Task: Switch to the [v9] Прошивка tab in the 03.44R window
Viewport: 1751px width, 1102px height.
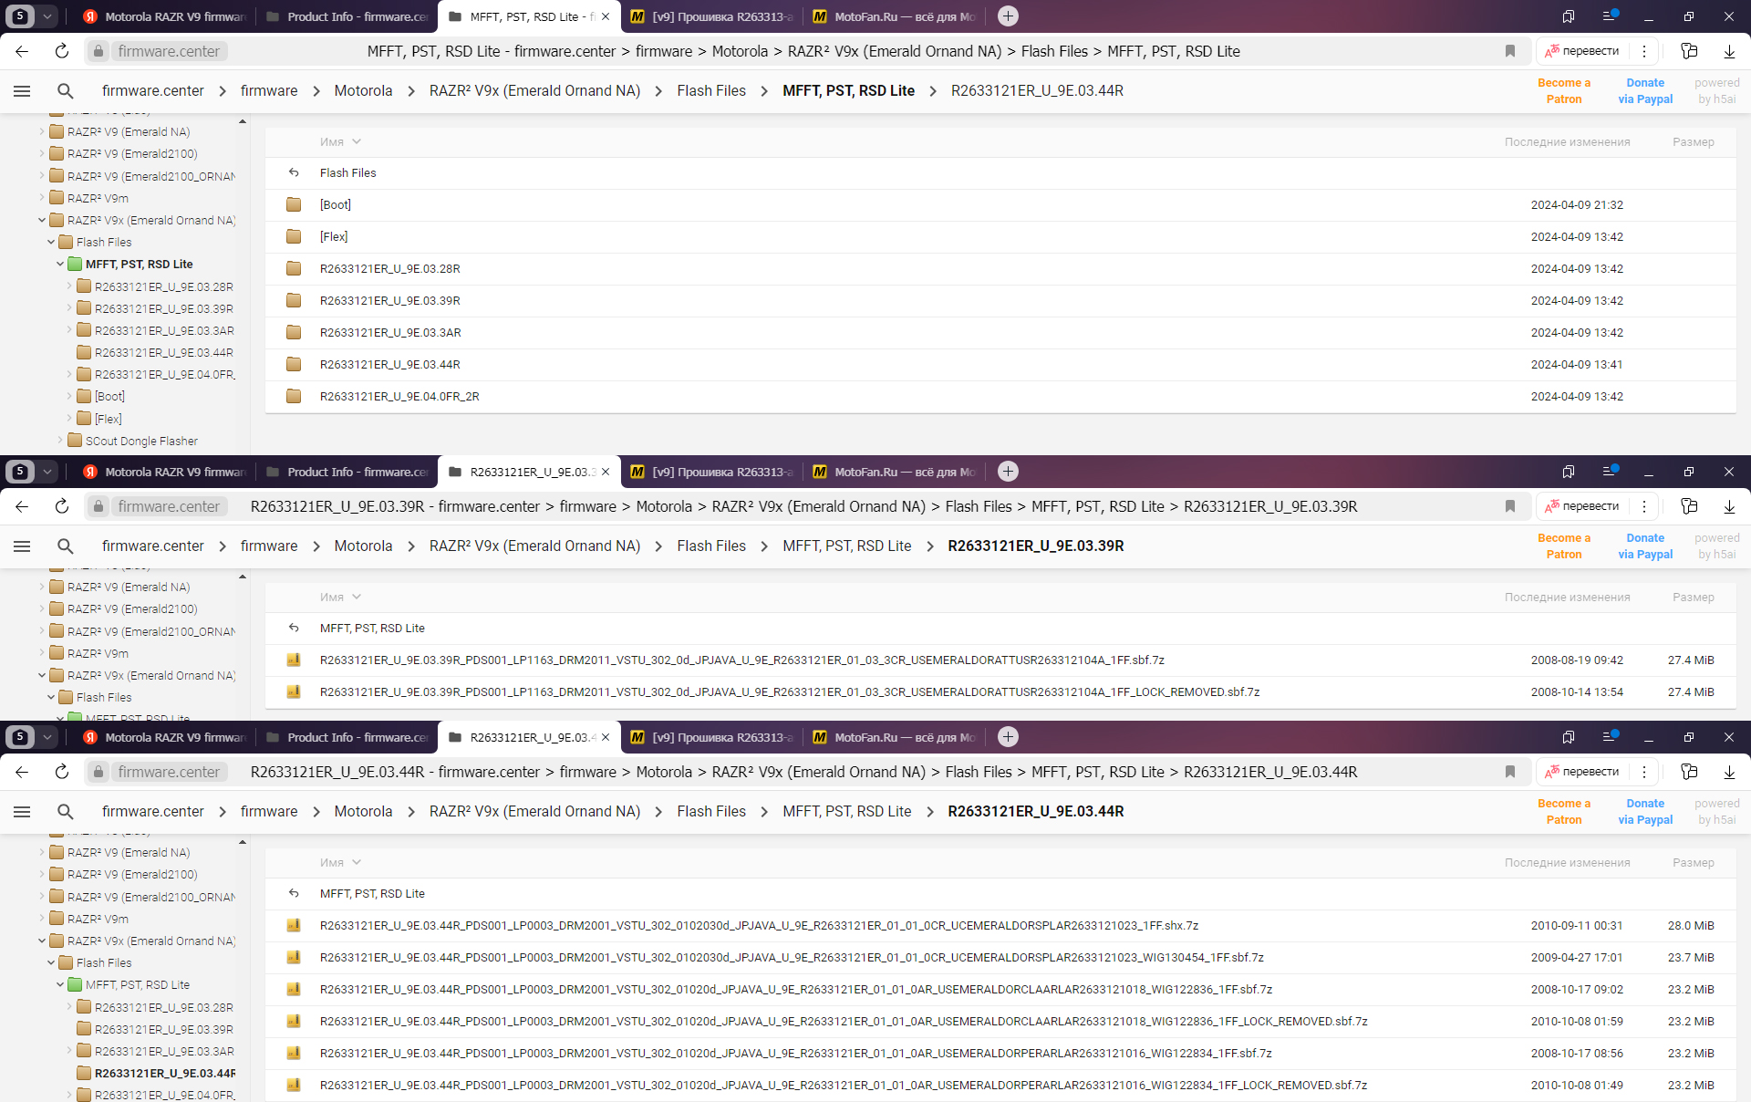Action: point(711,737)
